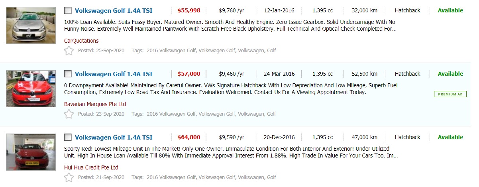479x187 pixels.
Task: Star the Bavarian Marques Golf listing
Action: 69,114
